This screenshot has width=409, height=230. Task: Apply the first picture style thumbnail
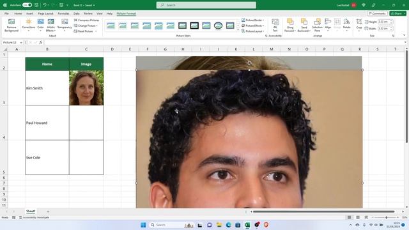coord(111,26)
